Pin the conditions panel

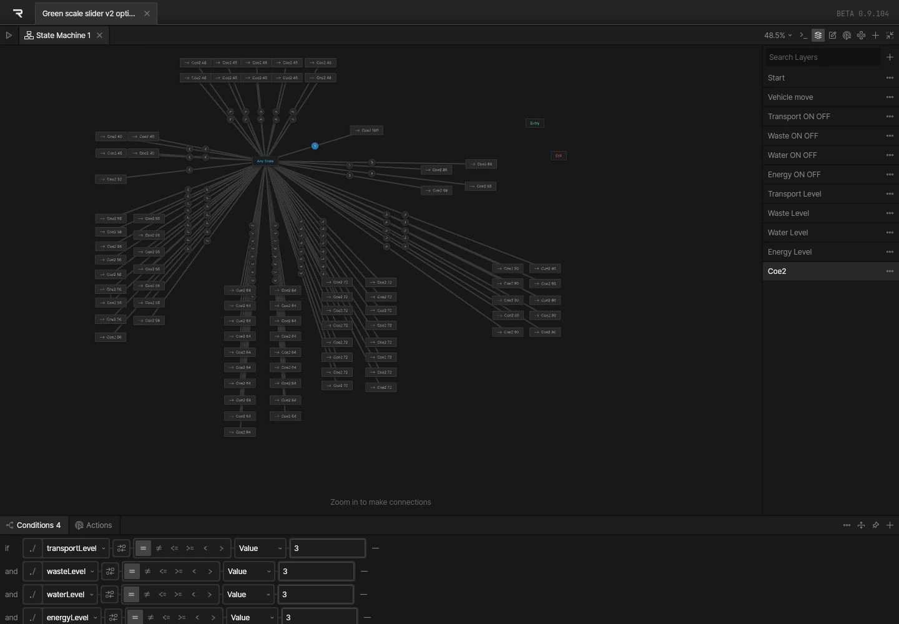(x=875, y=525)
